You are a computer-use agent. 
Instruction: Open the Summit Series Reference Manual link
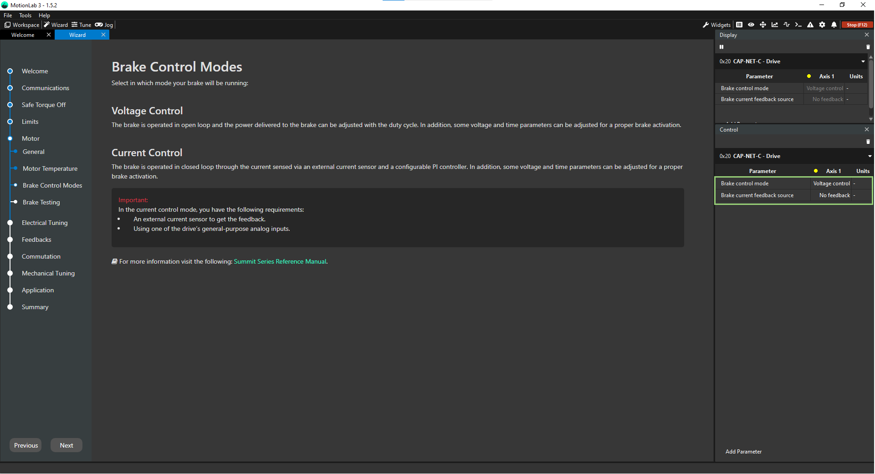[x=280, y=261]
